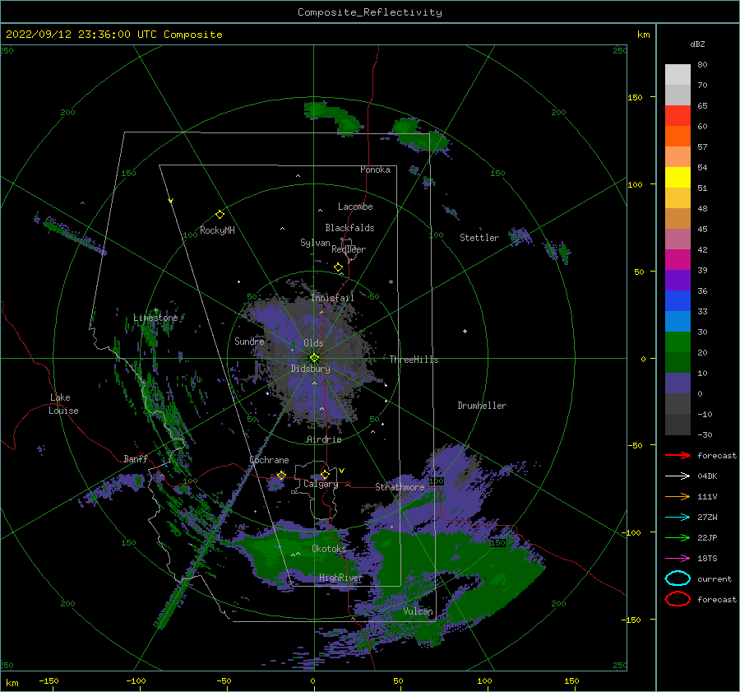
Task: Select the dark gray -30 to -10 swatch
Action: click(678, 424)
